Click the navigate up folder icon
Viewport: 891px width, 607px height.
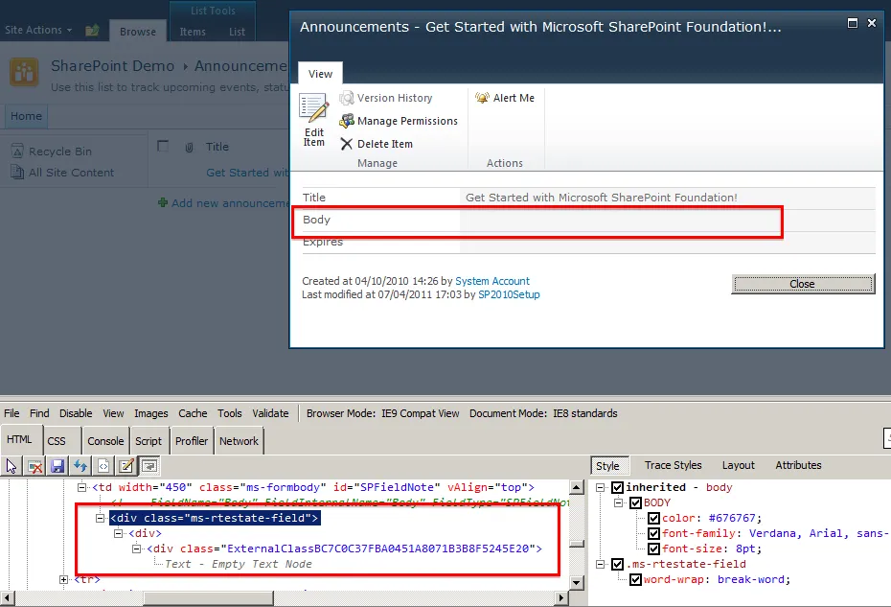pyautogui.click(x=92, y=30)
